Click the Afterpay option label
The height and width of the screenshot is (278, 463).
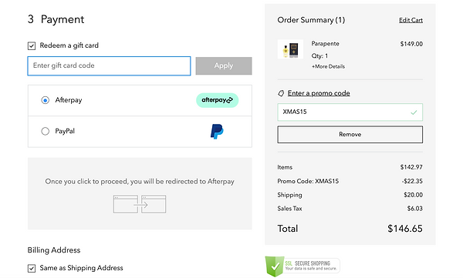coord(69,100)
